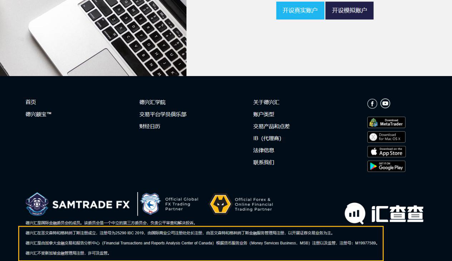
Task: Open the 德兴汇额宝™ link
Action: pos(39,114)
